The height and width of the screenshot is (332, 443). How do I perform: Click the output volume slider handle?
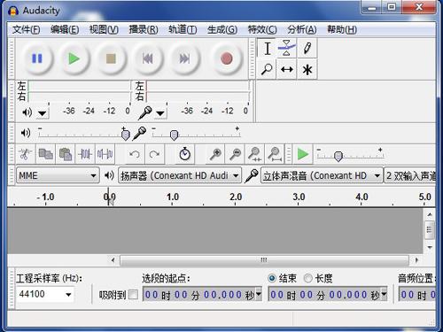pyautogui.click(x=126, y=135)
